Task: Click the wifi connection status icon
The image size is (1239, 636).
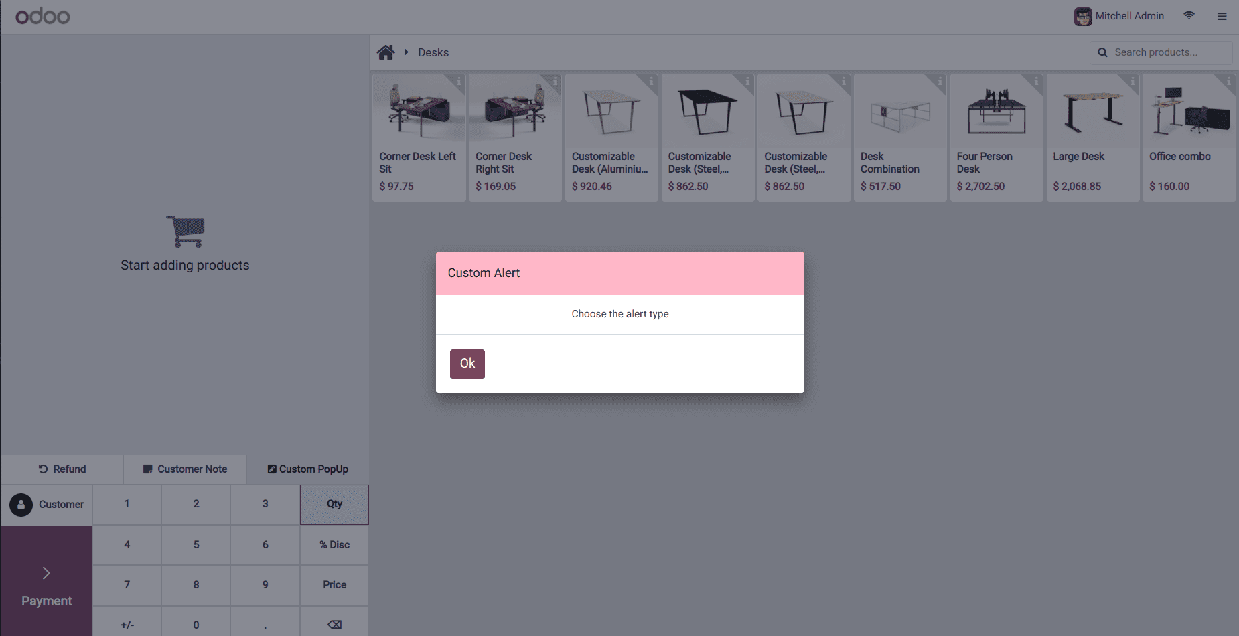Action: (x=1189, y=15)
